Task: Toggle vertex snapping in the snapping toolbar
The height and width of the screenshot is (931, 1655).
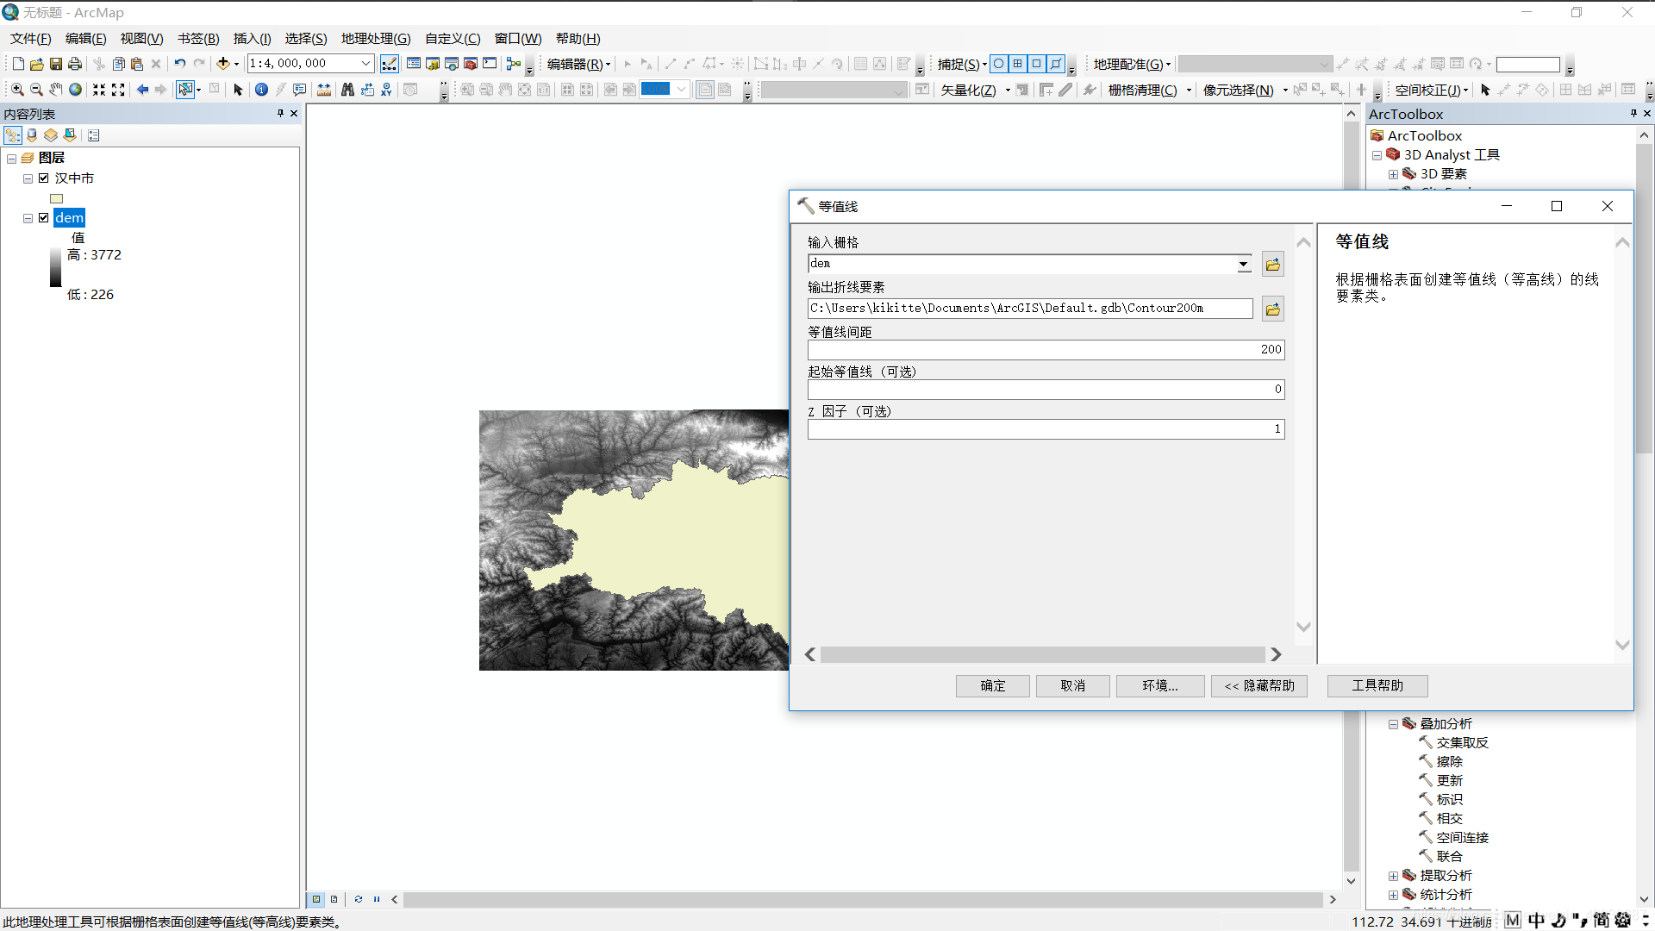Action: coord(1036,64)
